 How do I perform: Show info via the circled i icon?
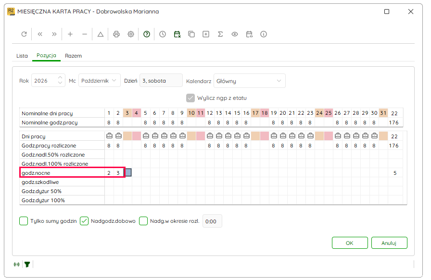point(263,34)
